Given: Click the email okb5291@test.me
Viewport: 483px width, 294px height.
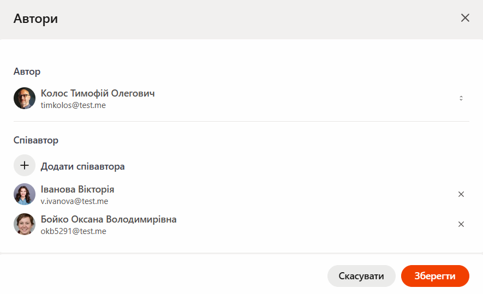Looking at the screenshot, I should point(73,231).
